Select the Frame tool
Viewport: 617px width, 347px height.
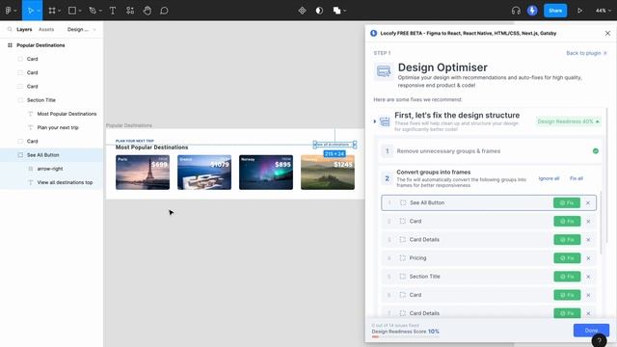click(x=52, y=11)
